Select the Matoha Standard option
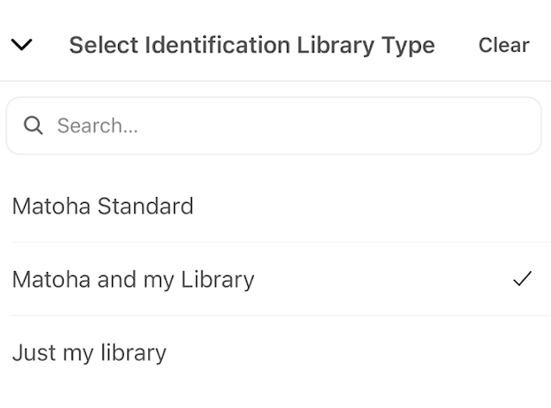 click(x=102, y=207)
